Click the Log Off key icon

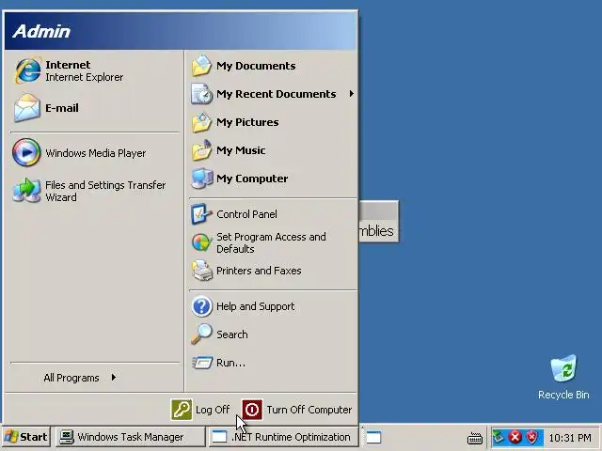click(182, 410)
